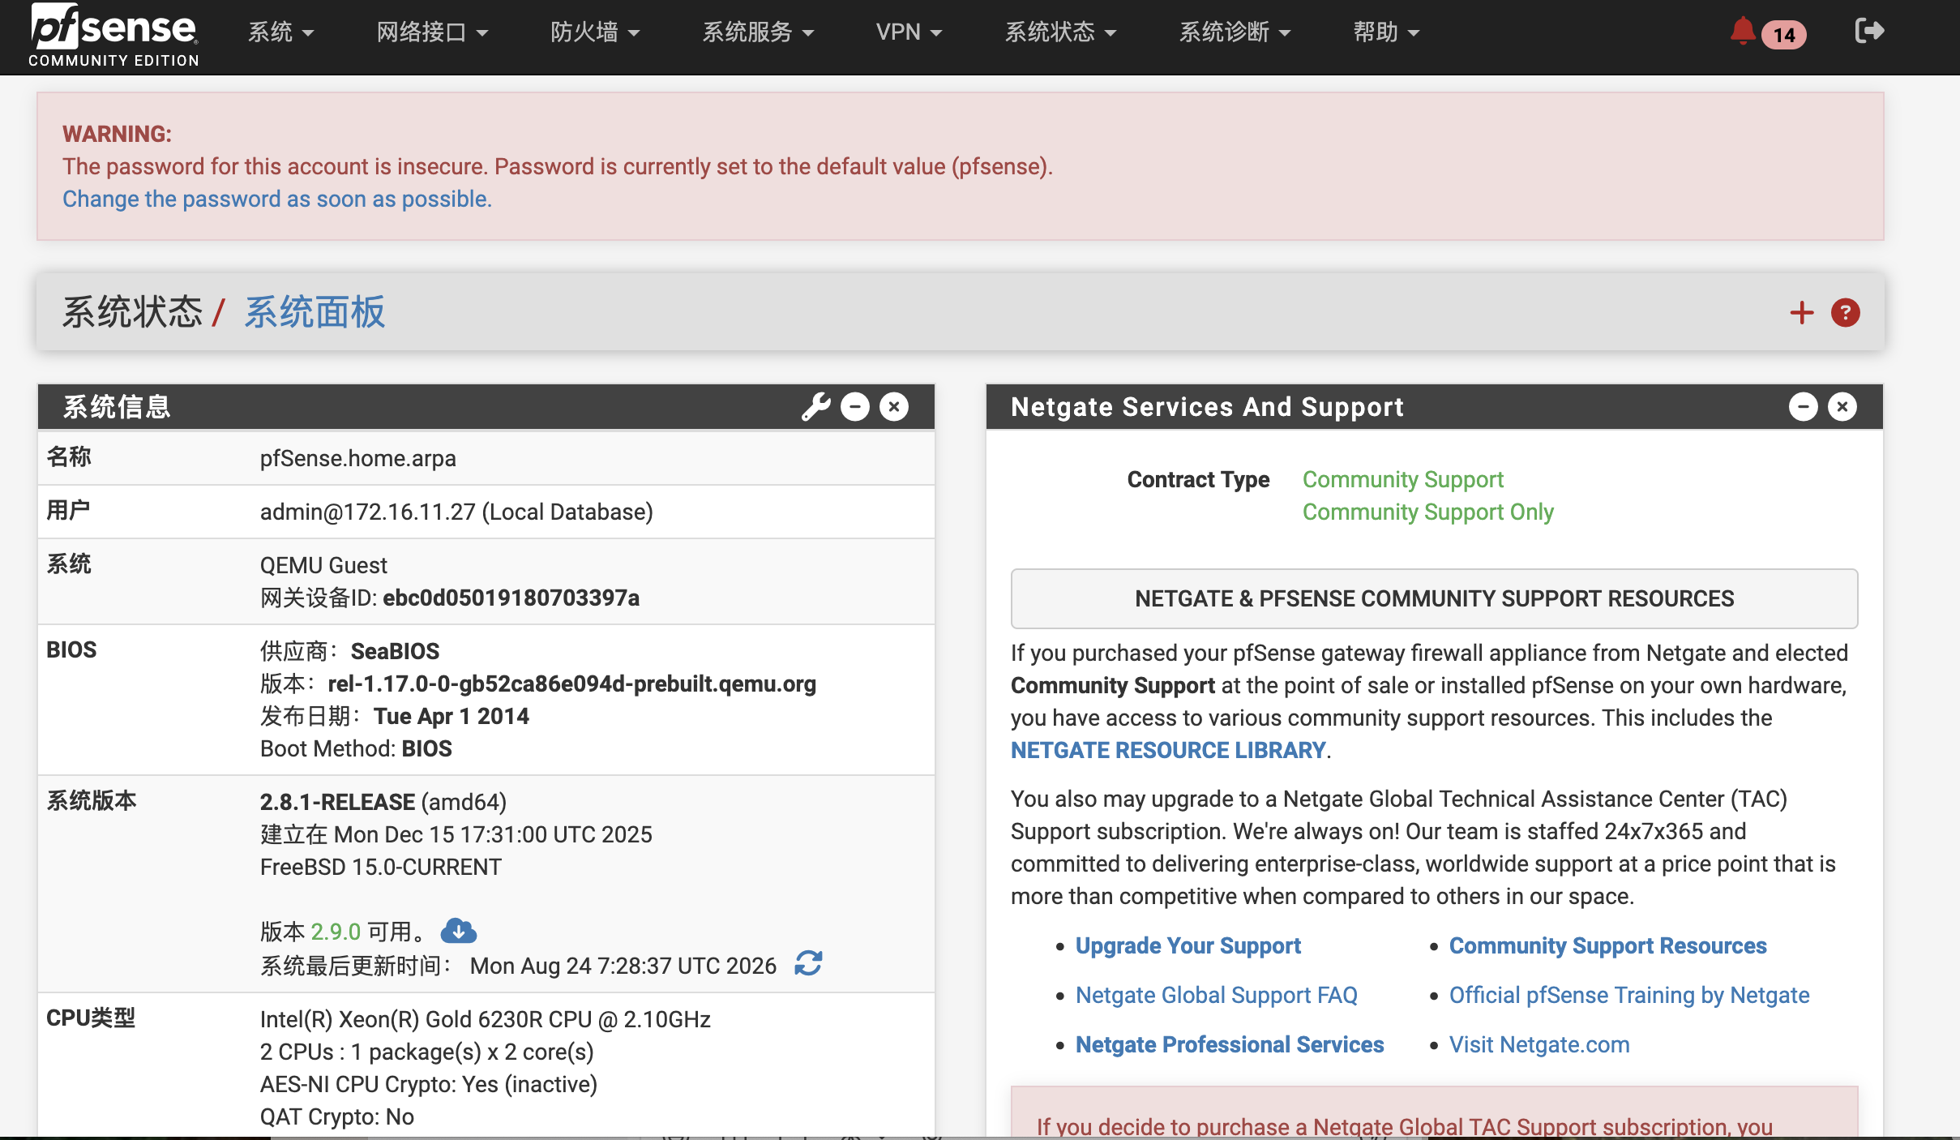Click the logout icon in the top bar
Viewport: 1960px width, 1140px height.
click(x=1869, y=32)
